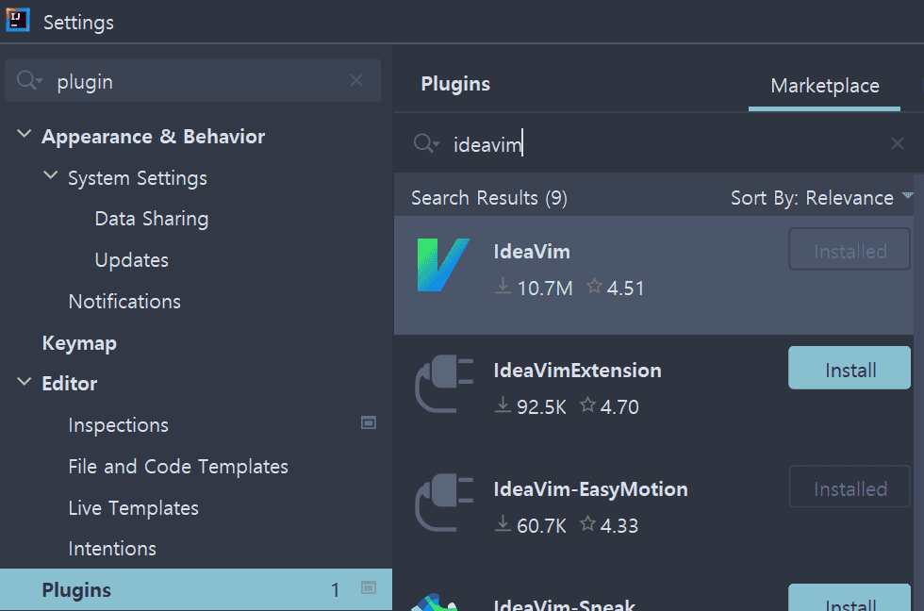
Task: Select Editor in the settings tree
Action: tap(70, 384)
